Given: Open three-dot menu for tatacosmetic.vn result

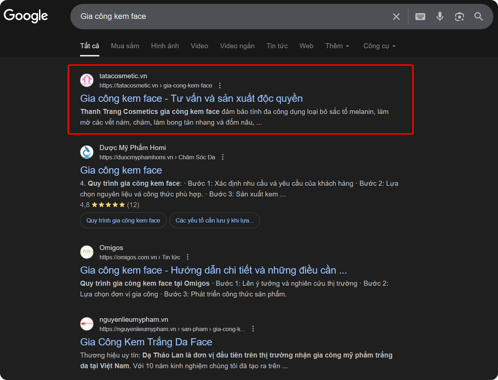Looking at the screenshot, I should (220, 85).
